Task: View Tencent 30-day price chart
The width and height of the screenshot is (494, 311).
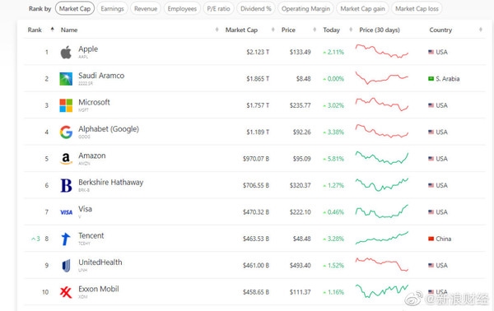Action: pos(382,238)
